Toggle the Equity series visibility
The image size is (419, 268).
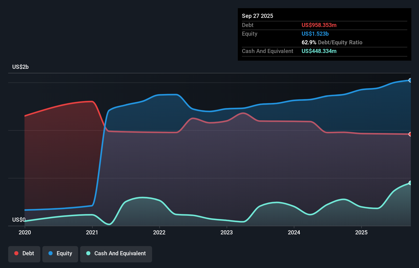point(60,253)
